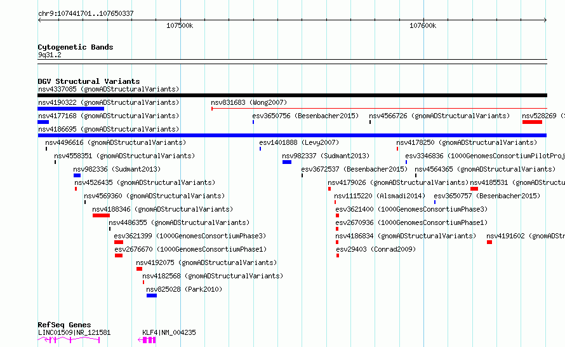Click nsv4188346 variant label
The height and width of the screenshot is (347, 565).
163,209
